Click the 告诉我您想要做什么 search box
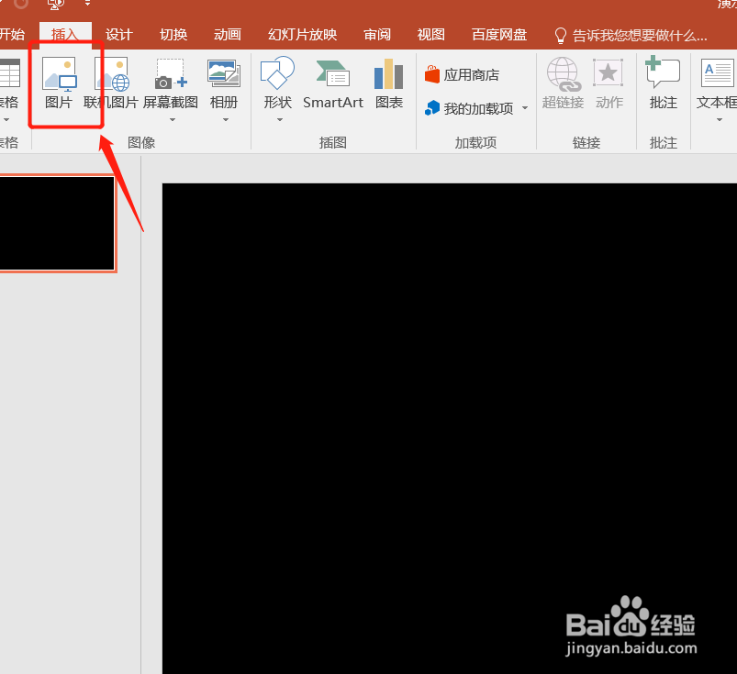The image size is (737, 674). [631, 35]
